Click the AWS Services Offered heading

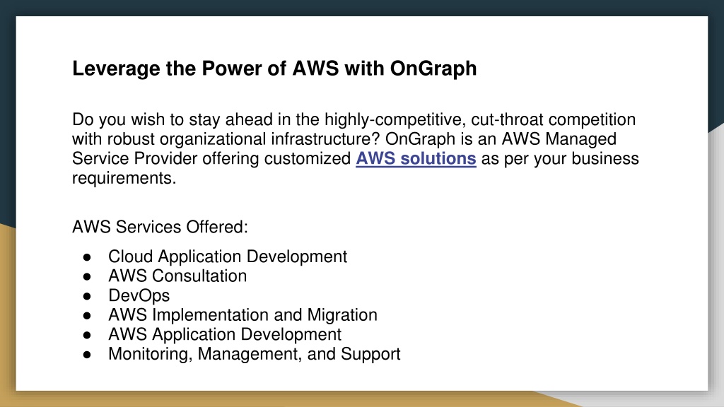(x=160, y=227)
